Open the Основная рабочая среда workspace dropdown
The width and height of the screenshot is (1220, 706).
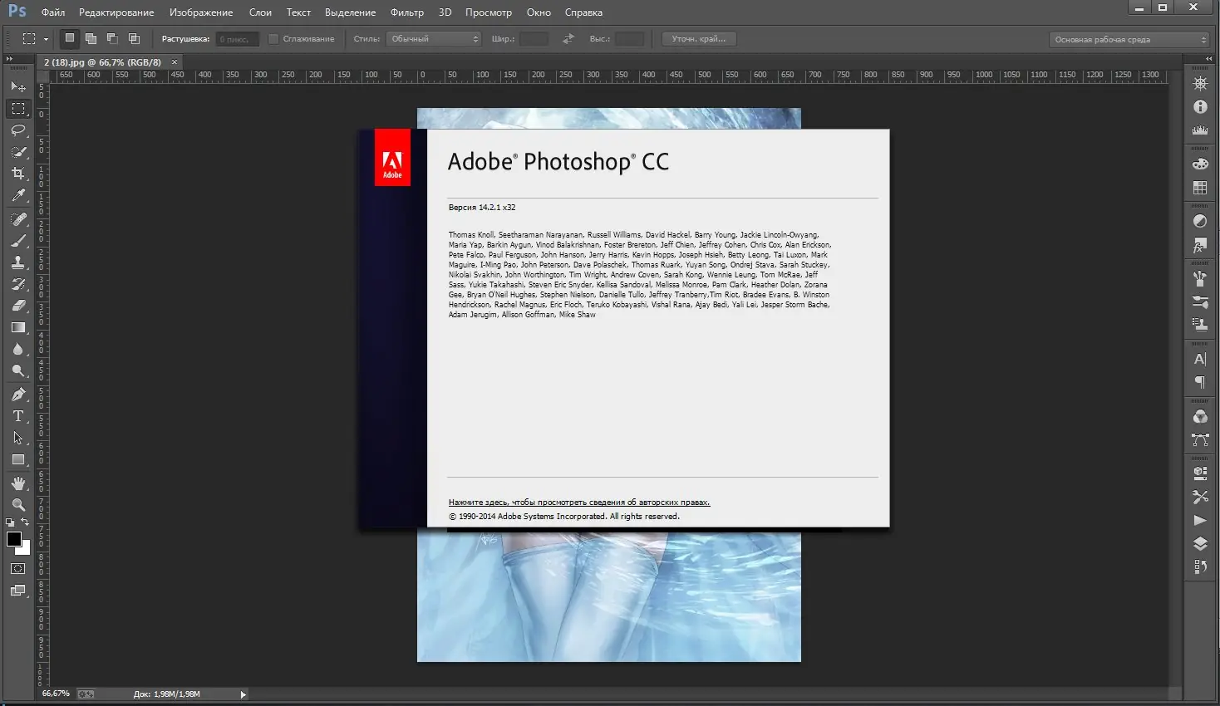pos(1129,39)
